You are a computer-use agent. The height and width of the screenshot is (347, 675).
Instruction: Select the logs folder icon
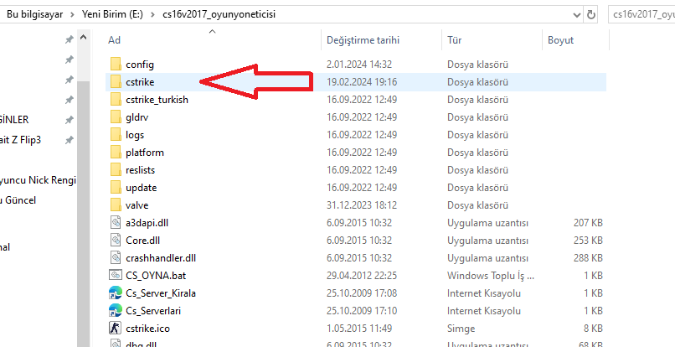tap(116, 135)
